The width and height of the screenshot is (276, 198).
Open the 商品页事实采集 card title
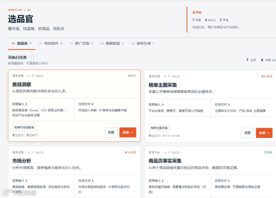click(165, 161)
